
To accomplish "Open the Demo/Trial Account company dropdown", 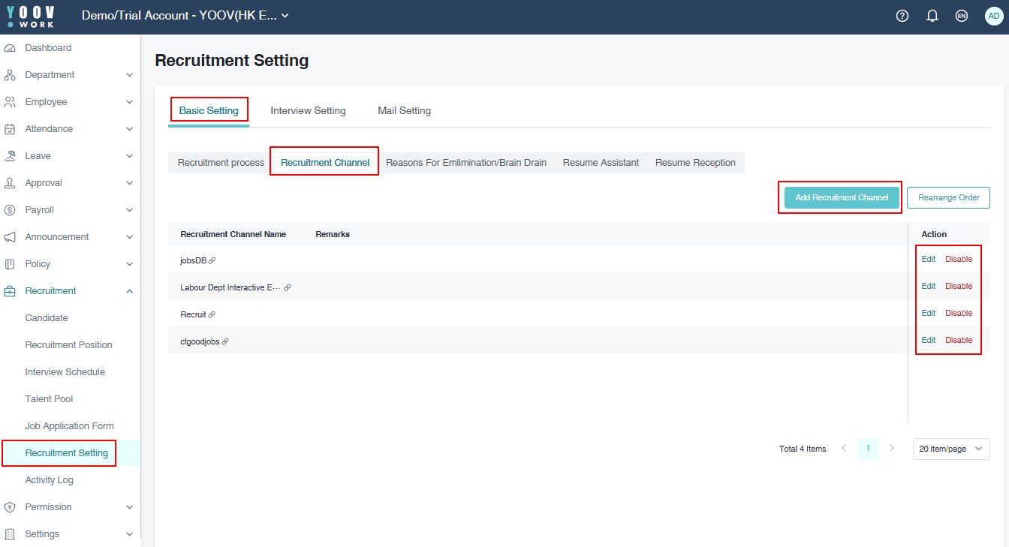I will pos(185,16).
